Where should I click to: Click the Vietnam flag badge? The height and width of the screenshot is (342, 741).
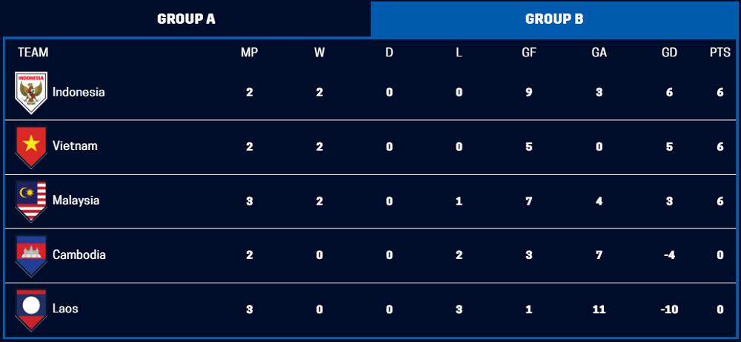point(31,147)
